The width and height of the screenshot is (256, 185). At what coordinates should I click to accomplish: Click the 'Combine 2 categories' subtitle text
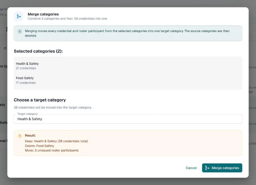point(67,19)
